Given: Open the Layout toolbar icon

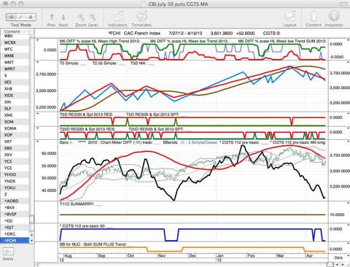Looking at the screenshot, I should (x=289, y=17).
